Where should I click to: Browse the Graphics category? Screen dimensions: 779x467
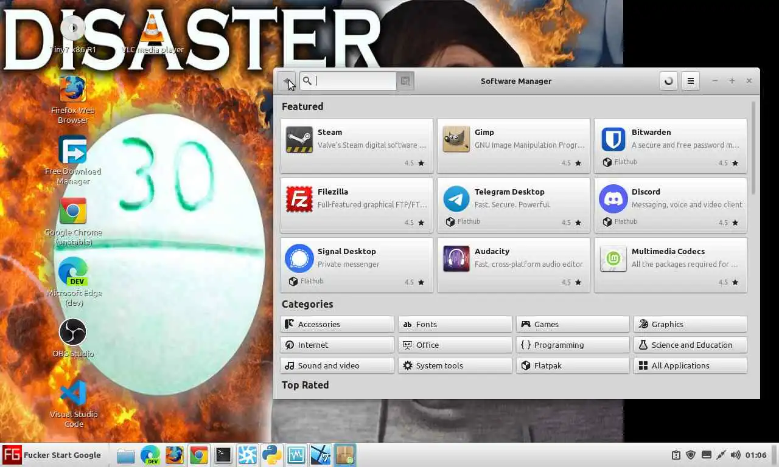point(690,324)
